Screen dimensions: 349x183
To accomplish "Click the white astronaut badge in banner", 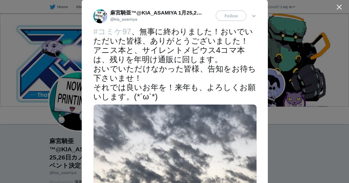I will (275, 84).
